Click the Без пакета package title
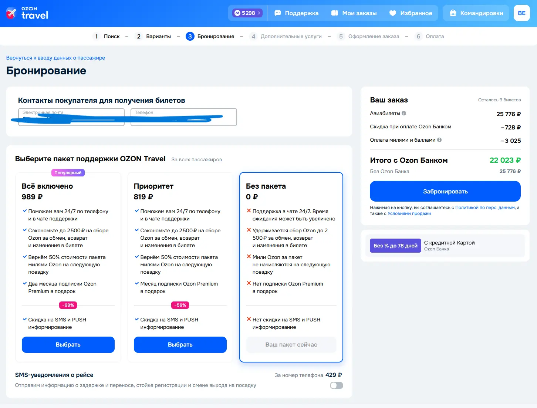The image size is (537, 408). [x=266, y=186]
